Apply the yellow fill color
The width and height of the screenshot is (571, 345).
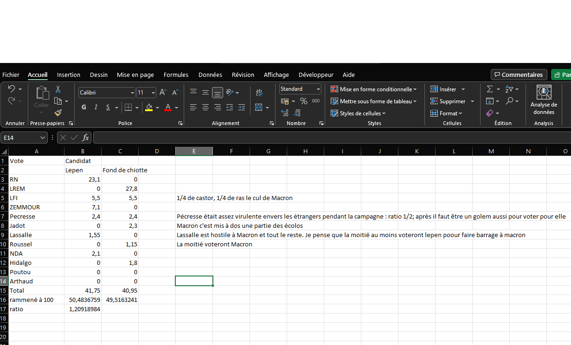pyautogui.click(x=149, y=107)
